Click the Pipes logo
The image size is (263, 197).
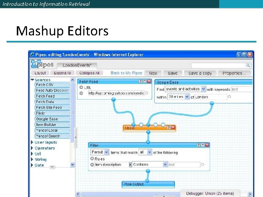click(x=42, y=64)
